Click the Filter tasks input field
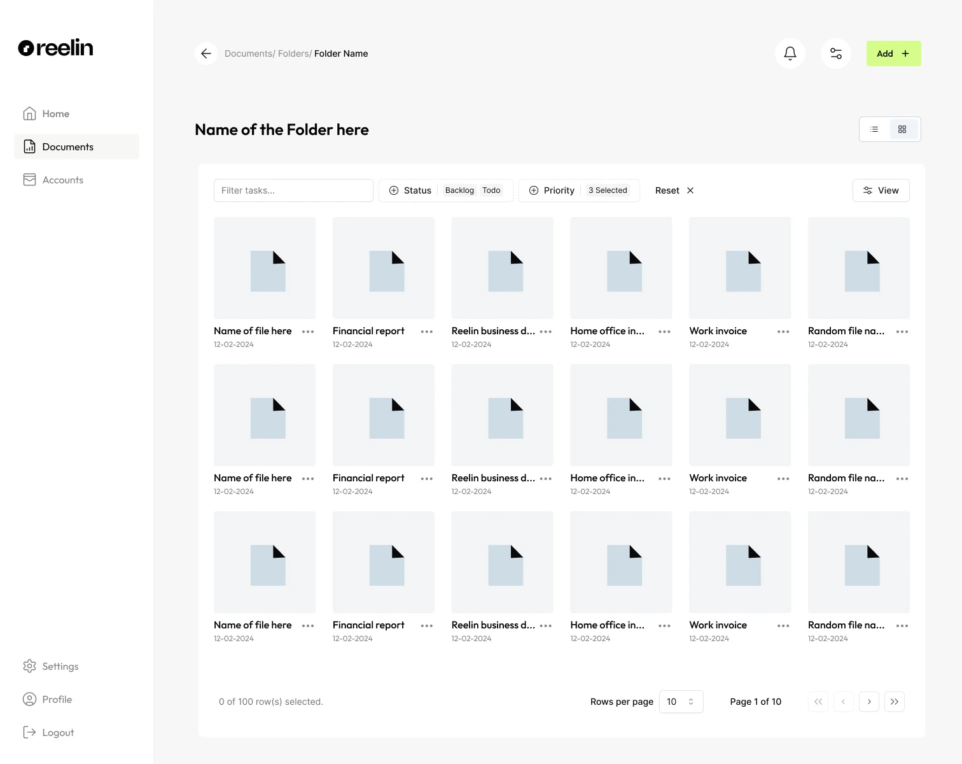Image resolution: width=962 pixels, height=764 pixels. [293, 190]
